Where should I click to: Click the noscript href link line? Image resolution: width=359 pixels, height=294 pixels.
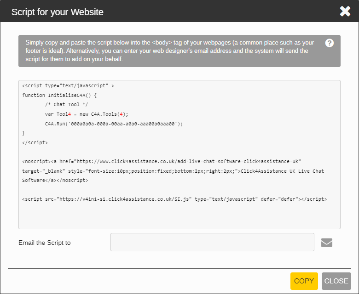click(x=162, y=162)
